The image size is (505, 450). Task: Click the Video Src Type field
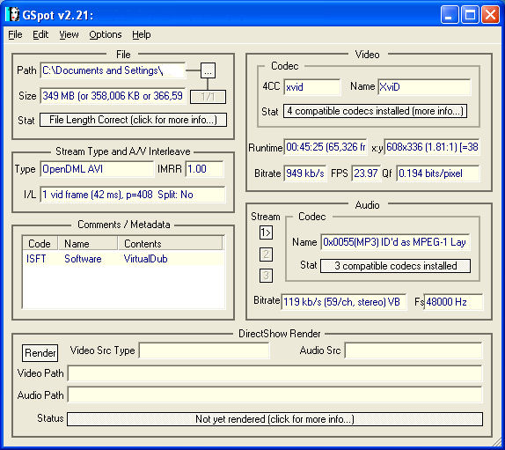click(x=204, y=350)
